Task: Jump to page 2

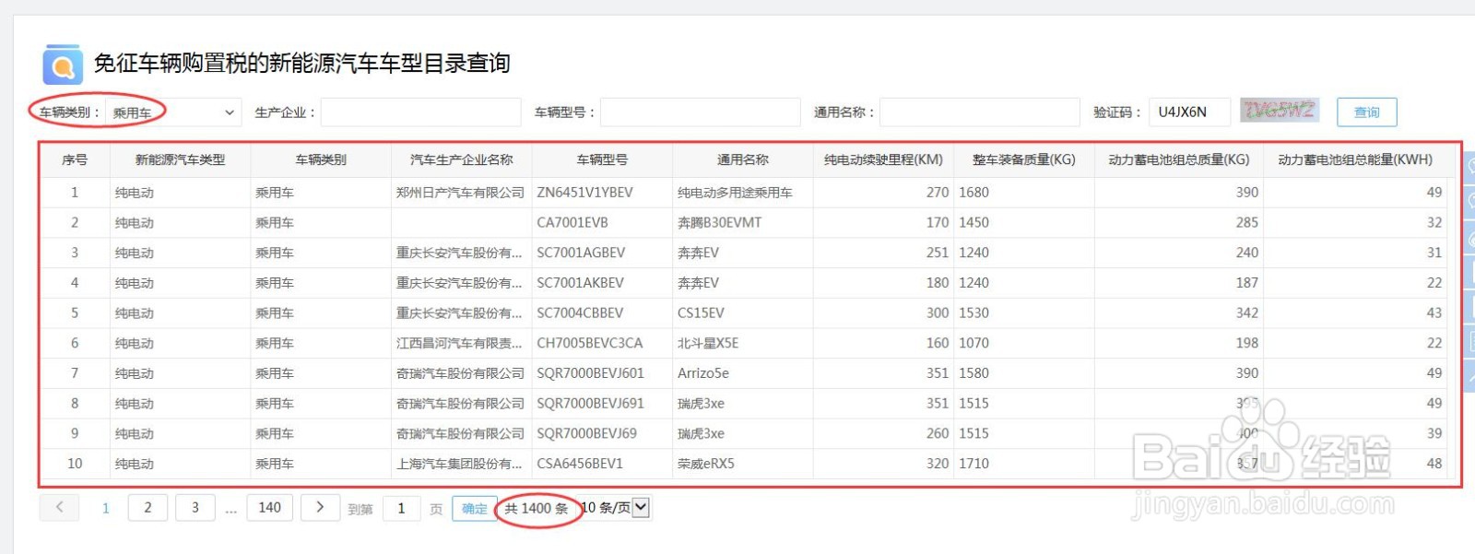Action: tap(147, 507)
